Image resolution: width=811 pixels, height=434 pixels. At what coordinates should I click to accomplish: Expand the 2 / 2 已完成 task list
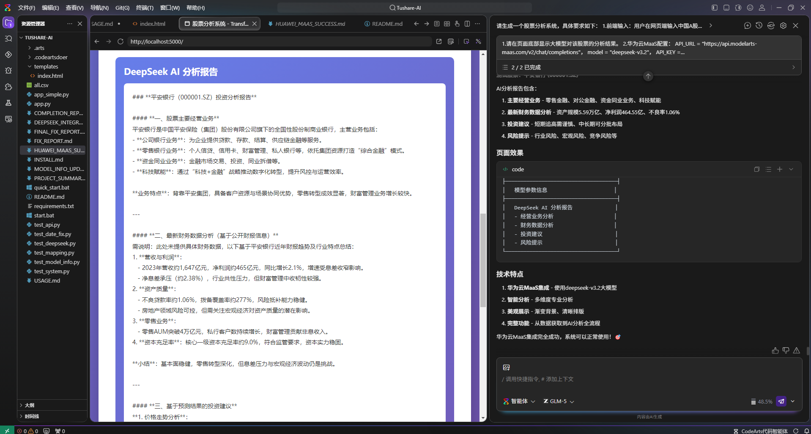649,67
